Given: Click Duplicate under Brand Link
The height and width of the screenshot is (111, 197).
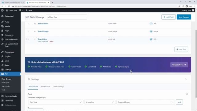Looking at the screenshot, I should coord(45,42).
